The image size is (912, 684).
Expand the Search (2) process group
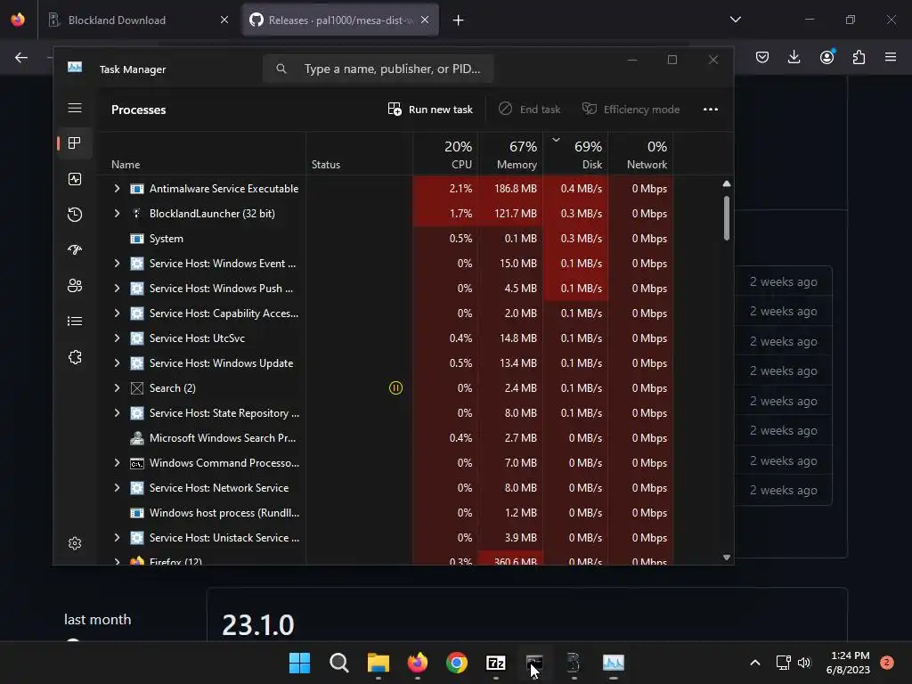tap(117, 388)
